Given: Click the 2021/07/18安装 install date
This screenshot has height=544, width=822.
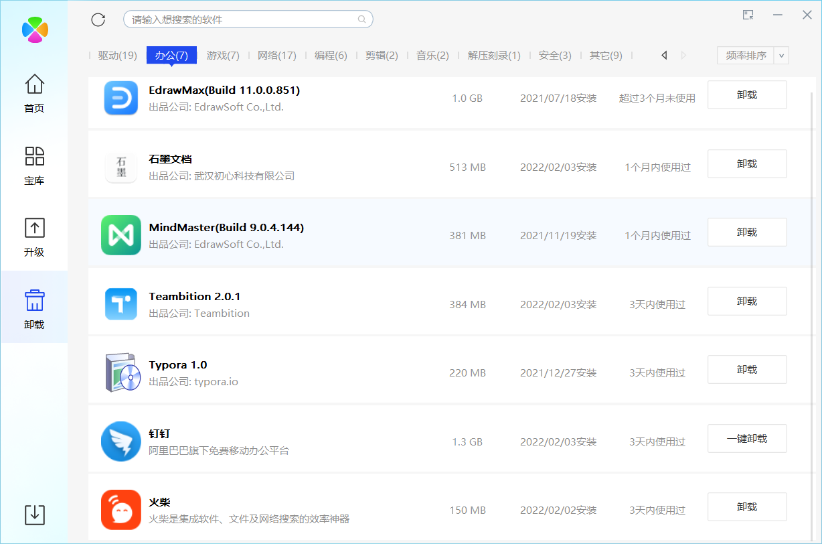Looking at the screenshot, I should (558, 98).
